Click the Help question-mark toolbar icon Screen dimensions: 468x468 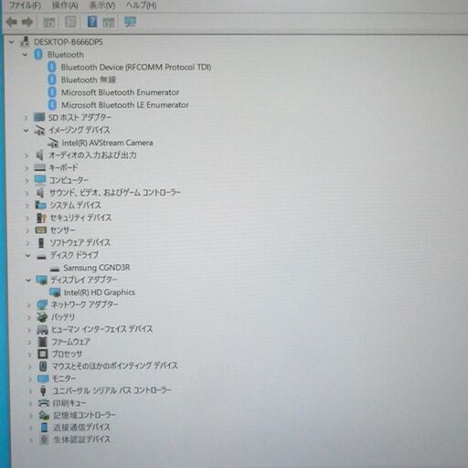(92, 22)
